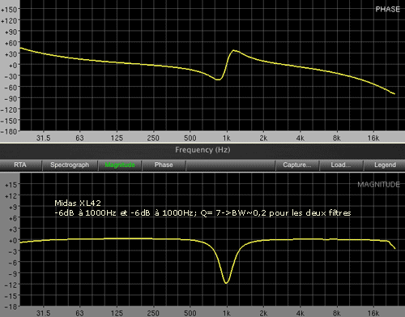Click the 31.5 label on magnitude axis
Image resolution: width=405 pixels, height=317 pixels.
(x=43, y=313)
